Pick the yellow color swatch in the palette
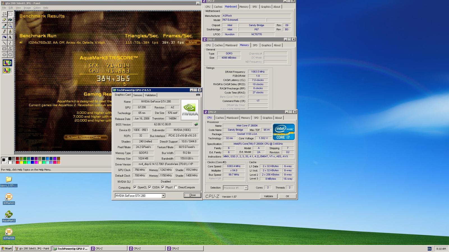Viewport: 449px width, 252px height. [x=21, y=162]
